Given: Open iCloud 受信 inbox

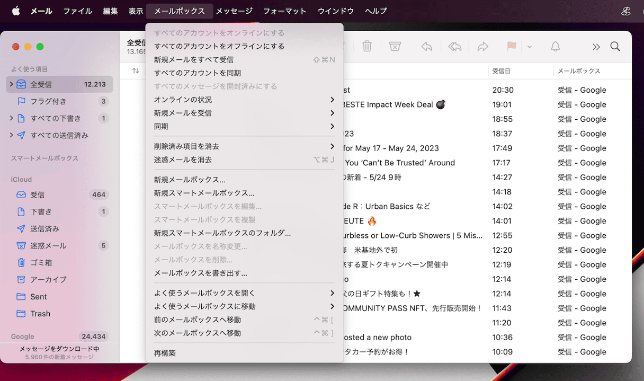Looking at the screenshot, I should click(x=59, y=194).
